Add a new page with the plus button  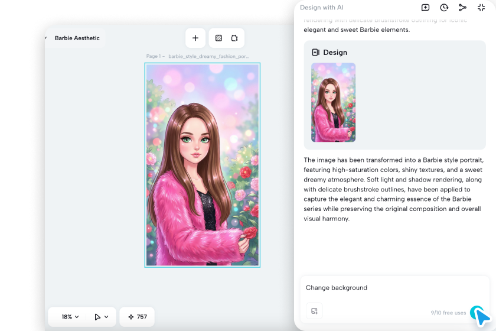pos(195,38)
